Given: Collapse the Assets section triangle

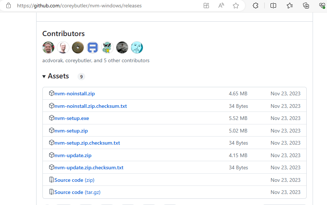Looking at the screenshot, I should tap(44, 77).
